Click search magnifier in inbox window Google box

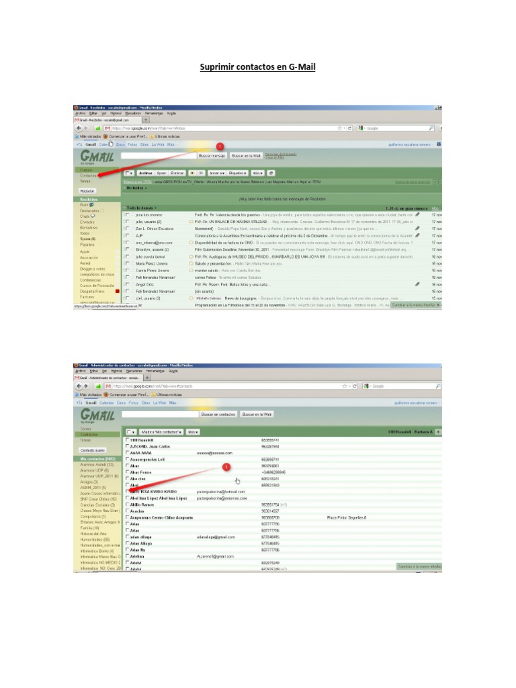(431, 128)
